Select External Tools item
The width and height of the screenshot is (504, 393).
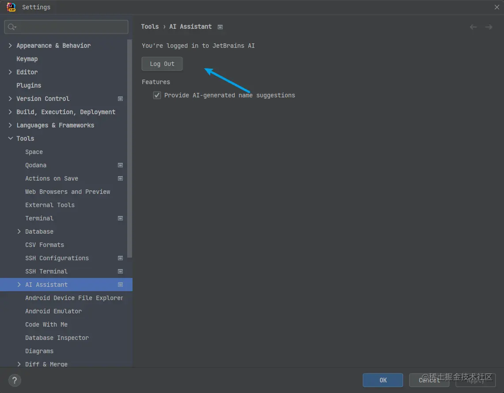click(x=50, y=205)
